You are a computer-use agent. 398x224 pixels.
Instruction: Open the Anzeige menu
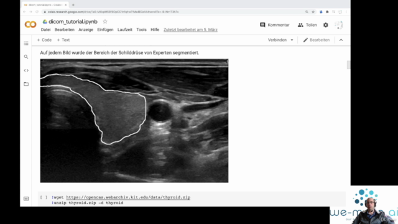86,30
